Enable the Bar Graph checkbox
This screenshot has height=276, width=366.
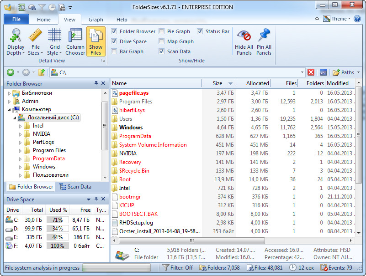point(114,51)
